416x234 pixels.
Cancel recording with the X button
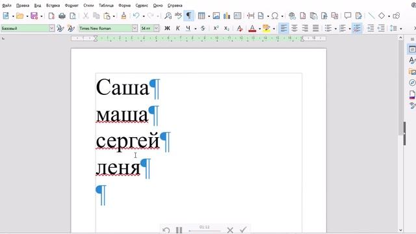[230, 230]
